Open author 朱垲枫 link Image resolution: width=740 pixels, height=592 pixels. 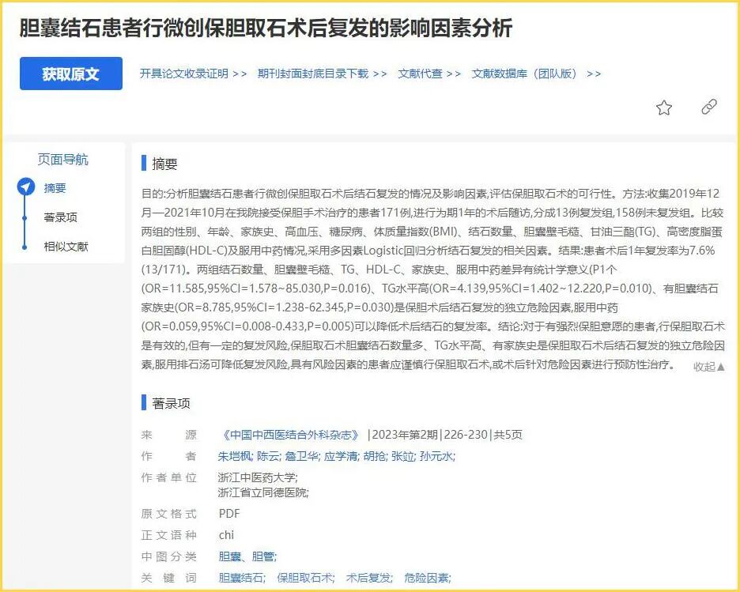click(235, 456)
